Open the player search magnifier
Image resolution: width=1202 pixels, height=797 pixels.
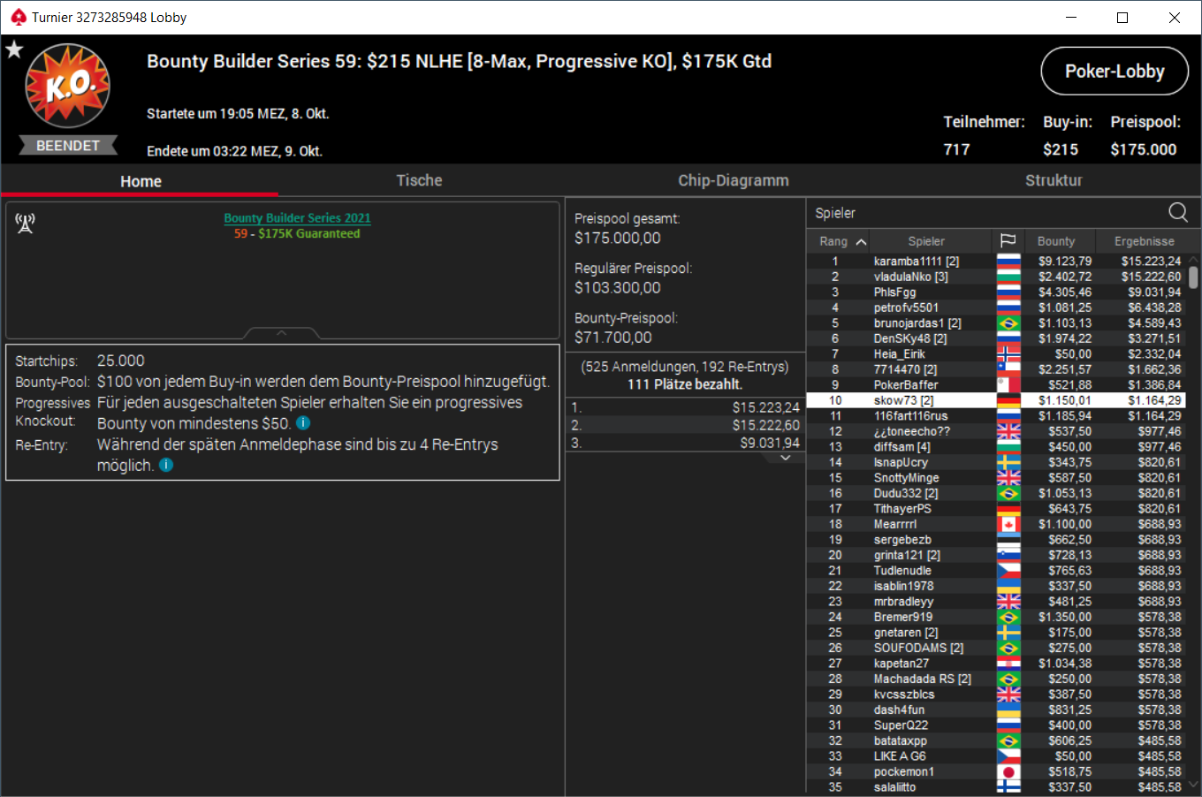coord(1178,212)
